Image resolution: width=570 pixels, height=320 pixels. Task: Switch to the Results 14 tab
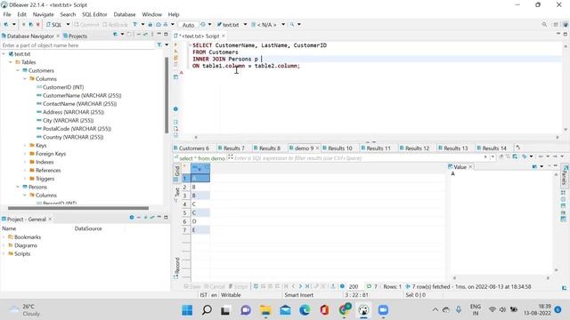pyautogui.click(x=491, y=148)
